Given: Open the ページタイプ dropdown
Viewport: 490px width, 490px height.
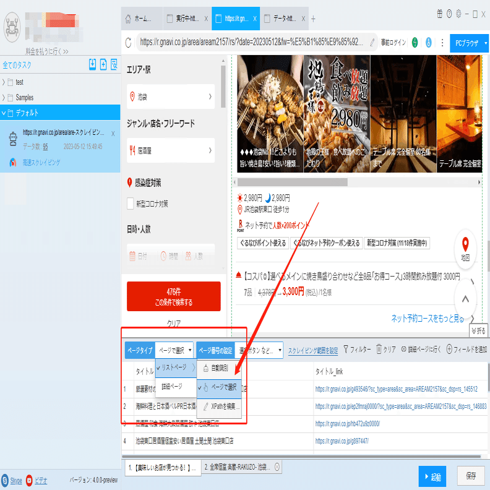Looking at the screenshot, I should [174, 350].
